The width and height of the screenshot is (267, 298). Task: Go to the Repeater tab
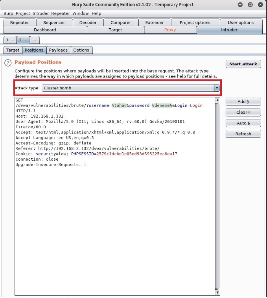coord(20,22)
